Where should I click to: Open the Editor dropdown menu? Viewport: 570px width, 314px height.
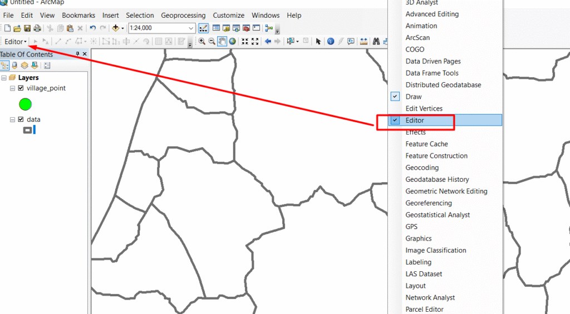16,42
